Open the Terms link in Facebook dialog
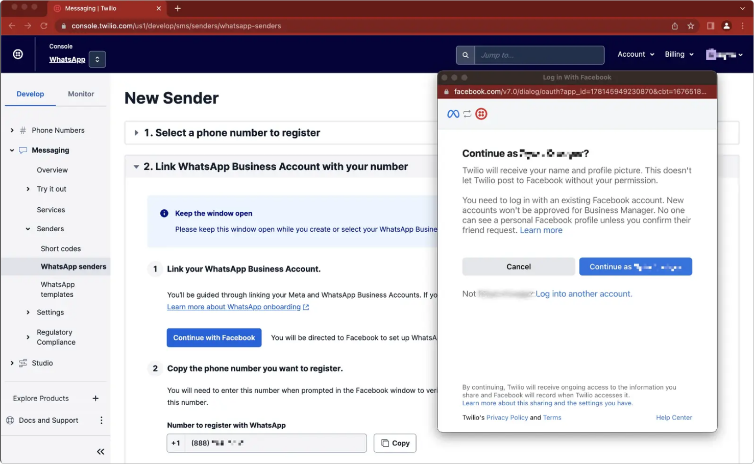Screen dimensions: 754x464 coord(552,418)
